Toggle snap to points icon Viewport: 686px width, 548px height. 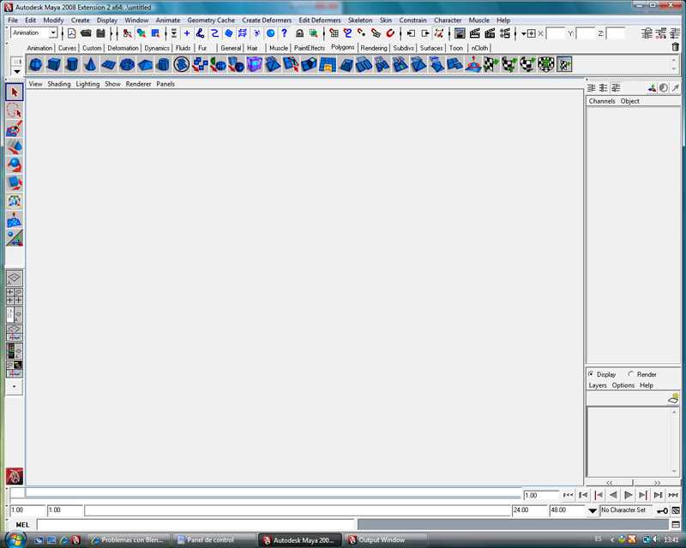[362, 33]
